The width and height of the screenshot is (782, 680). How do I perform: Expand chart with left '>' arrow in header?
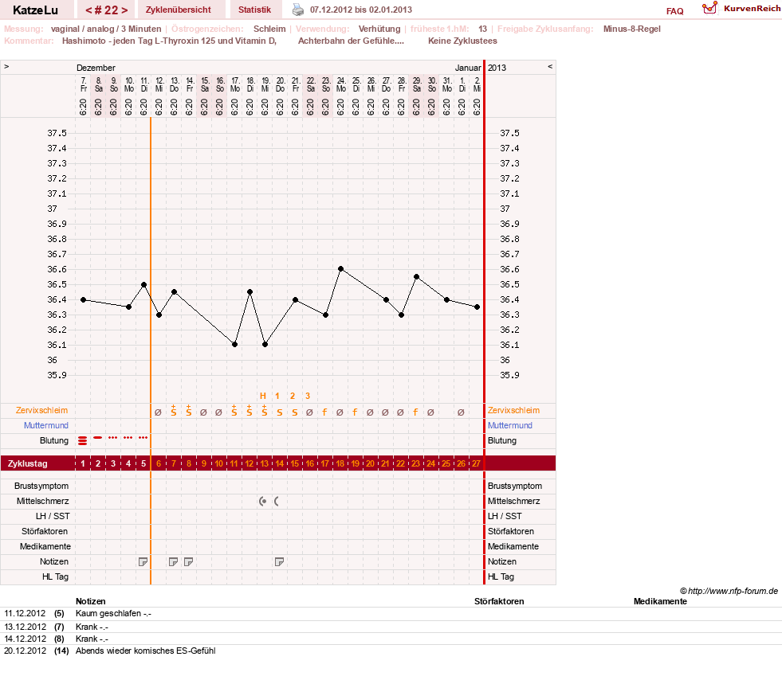click(x=6, y=66)
